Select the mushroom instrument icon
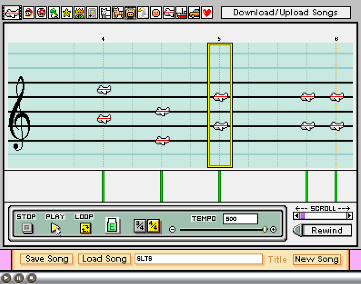This screenshot has width=361, height=284. [41, 13]
